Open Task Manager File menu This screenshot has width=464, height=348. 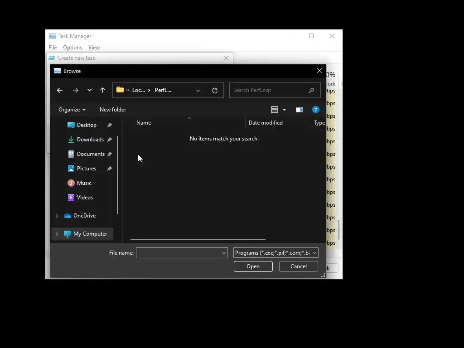53,47
